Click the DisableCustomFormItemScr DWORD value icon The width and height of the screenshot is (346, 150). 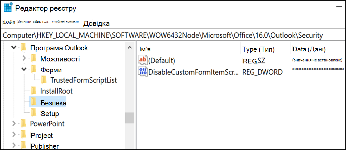[142, 72]
